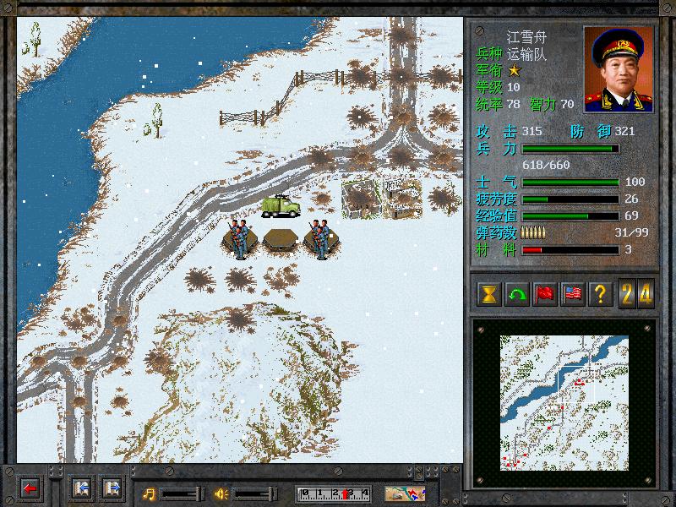Click the green undo arrow icon
Screen dimensions: 676x507
pyautogui.click(x=517, y=294)
